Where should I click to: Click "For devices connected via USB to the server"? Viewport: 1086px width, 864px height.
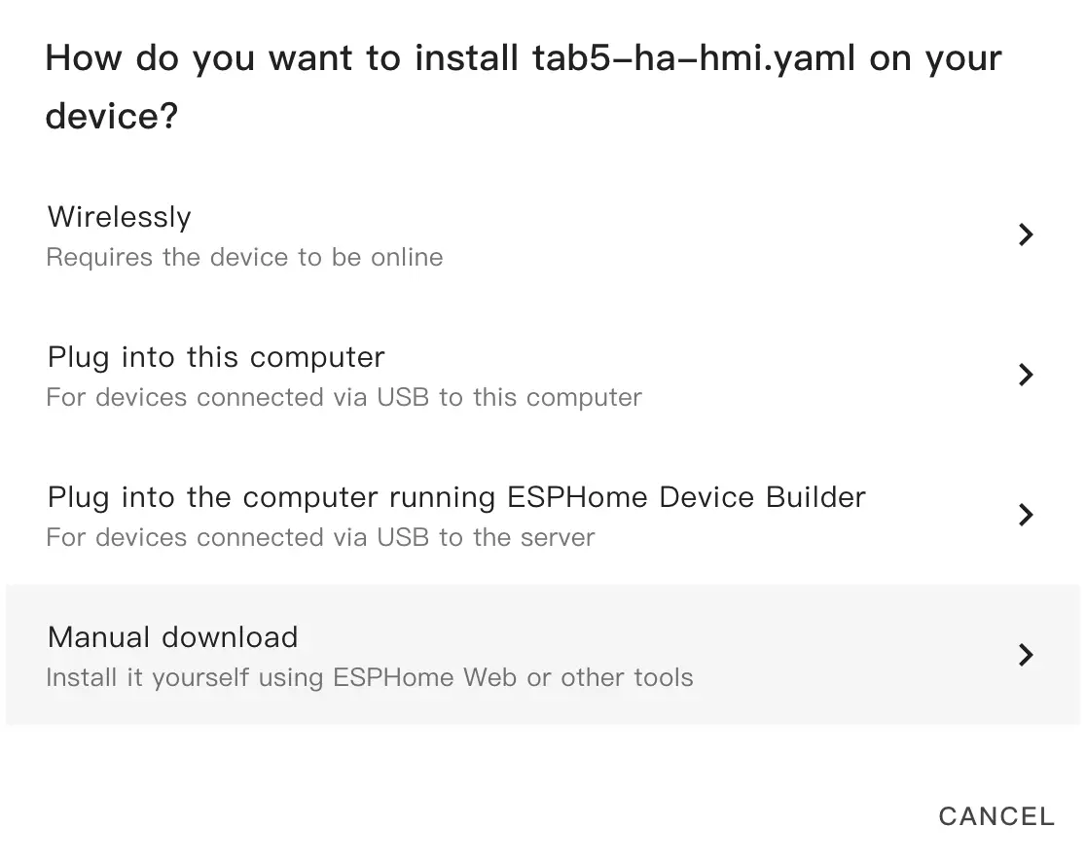click(x=320, y=538)
